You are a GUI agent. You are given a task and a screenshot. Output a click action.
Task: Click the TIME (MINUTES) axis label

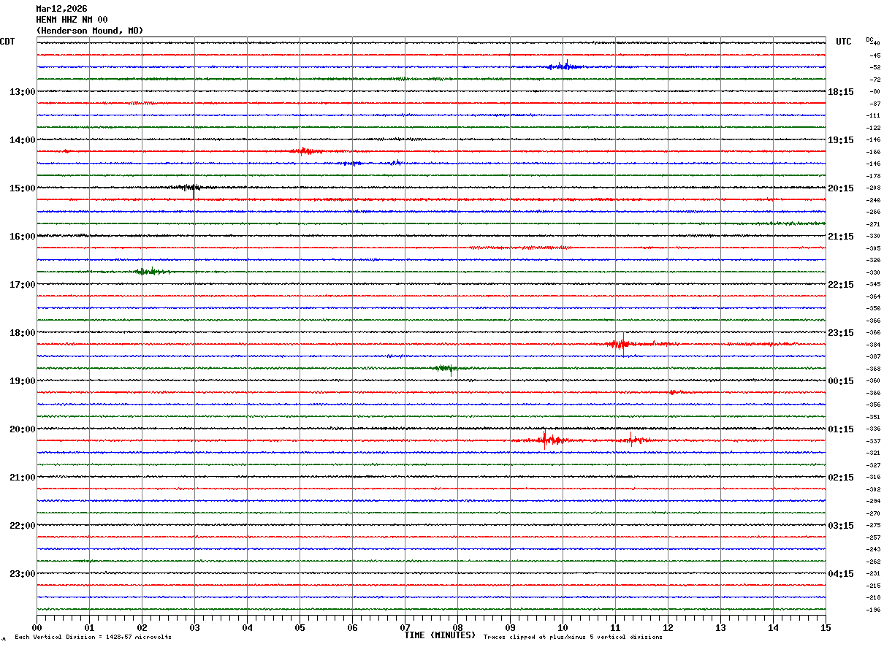coord(440,635)
